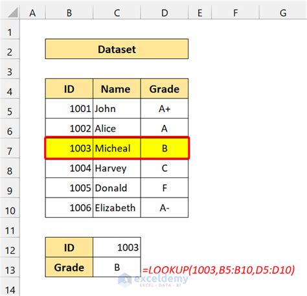Select cell containing 1004
This screenshot has height=296, width=307.
(x=69, y=168)
